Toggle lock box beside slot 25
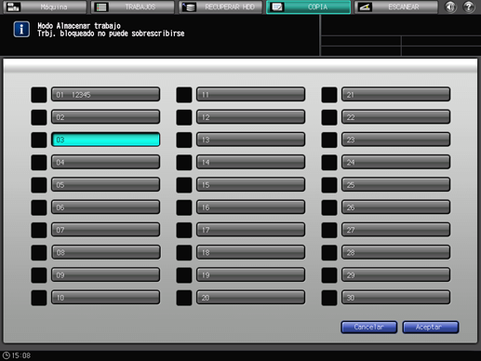Screen dimensions: 481x361 tap(329, 185)
